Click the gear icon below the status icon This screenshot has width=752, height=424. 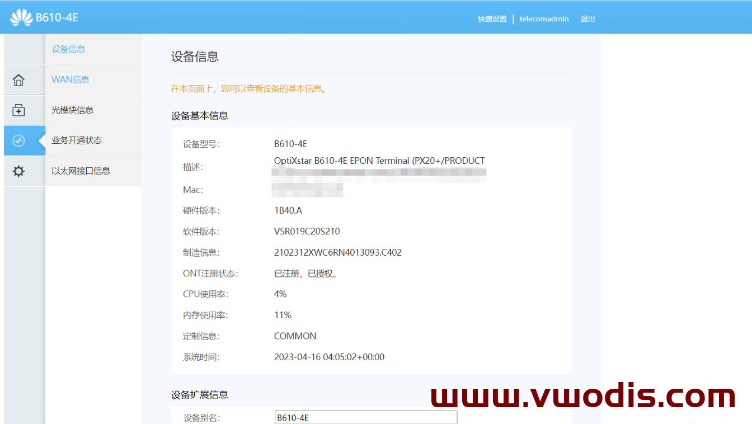pyautogui.click(x=17, y=171)
